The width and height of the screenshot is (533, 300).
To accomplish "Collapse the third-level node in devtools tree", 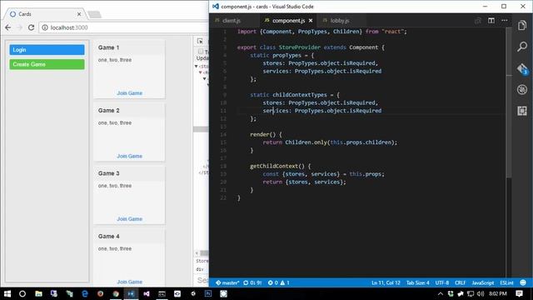I will (205, 78).
